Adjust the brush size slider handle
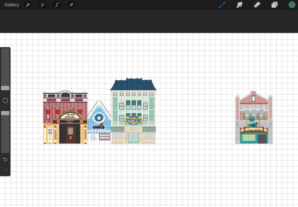 coord(5,88)
